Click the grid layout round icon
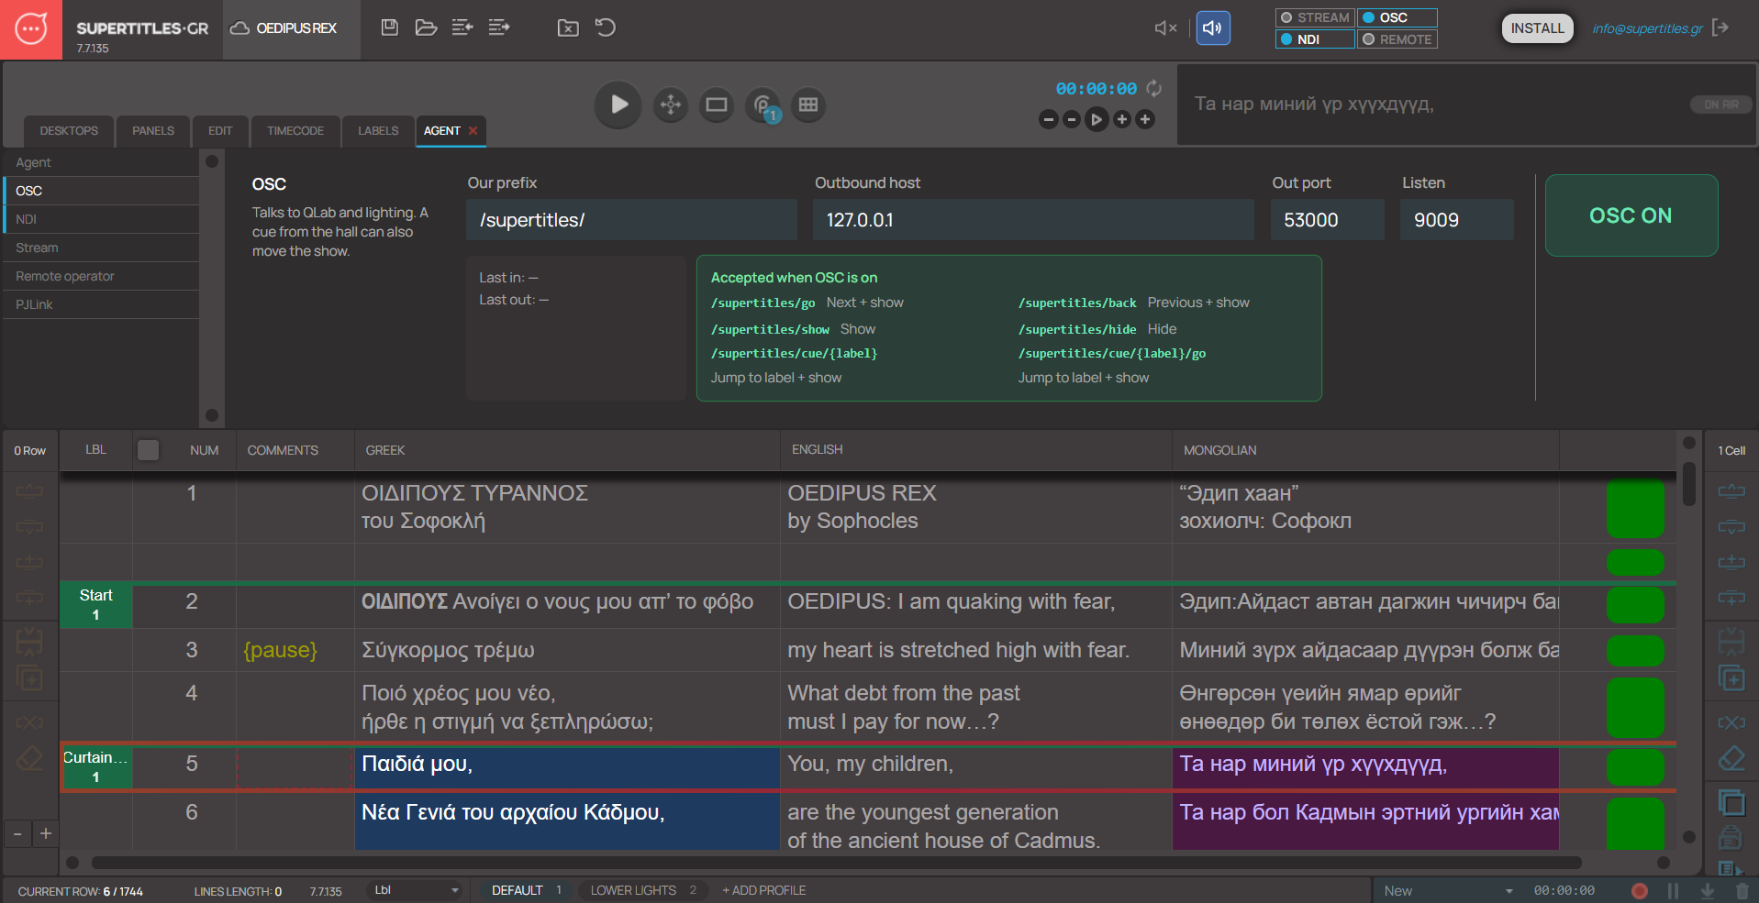The width and height of the screenshot is (1759, 903). click(x=808, y=105)
